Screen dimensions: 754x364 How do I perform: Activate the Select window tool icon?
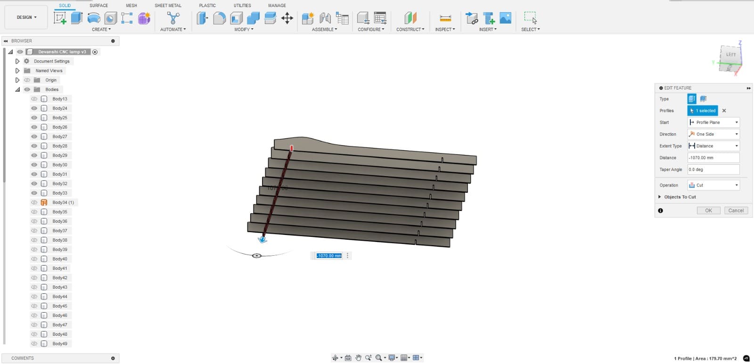[x=531, y=18]
